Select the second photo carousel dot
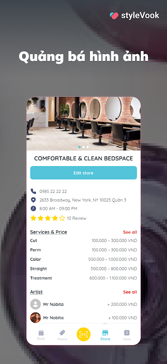 coord(83,147)
